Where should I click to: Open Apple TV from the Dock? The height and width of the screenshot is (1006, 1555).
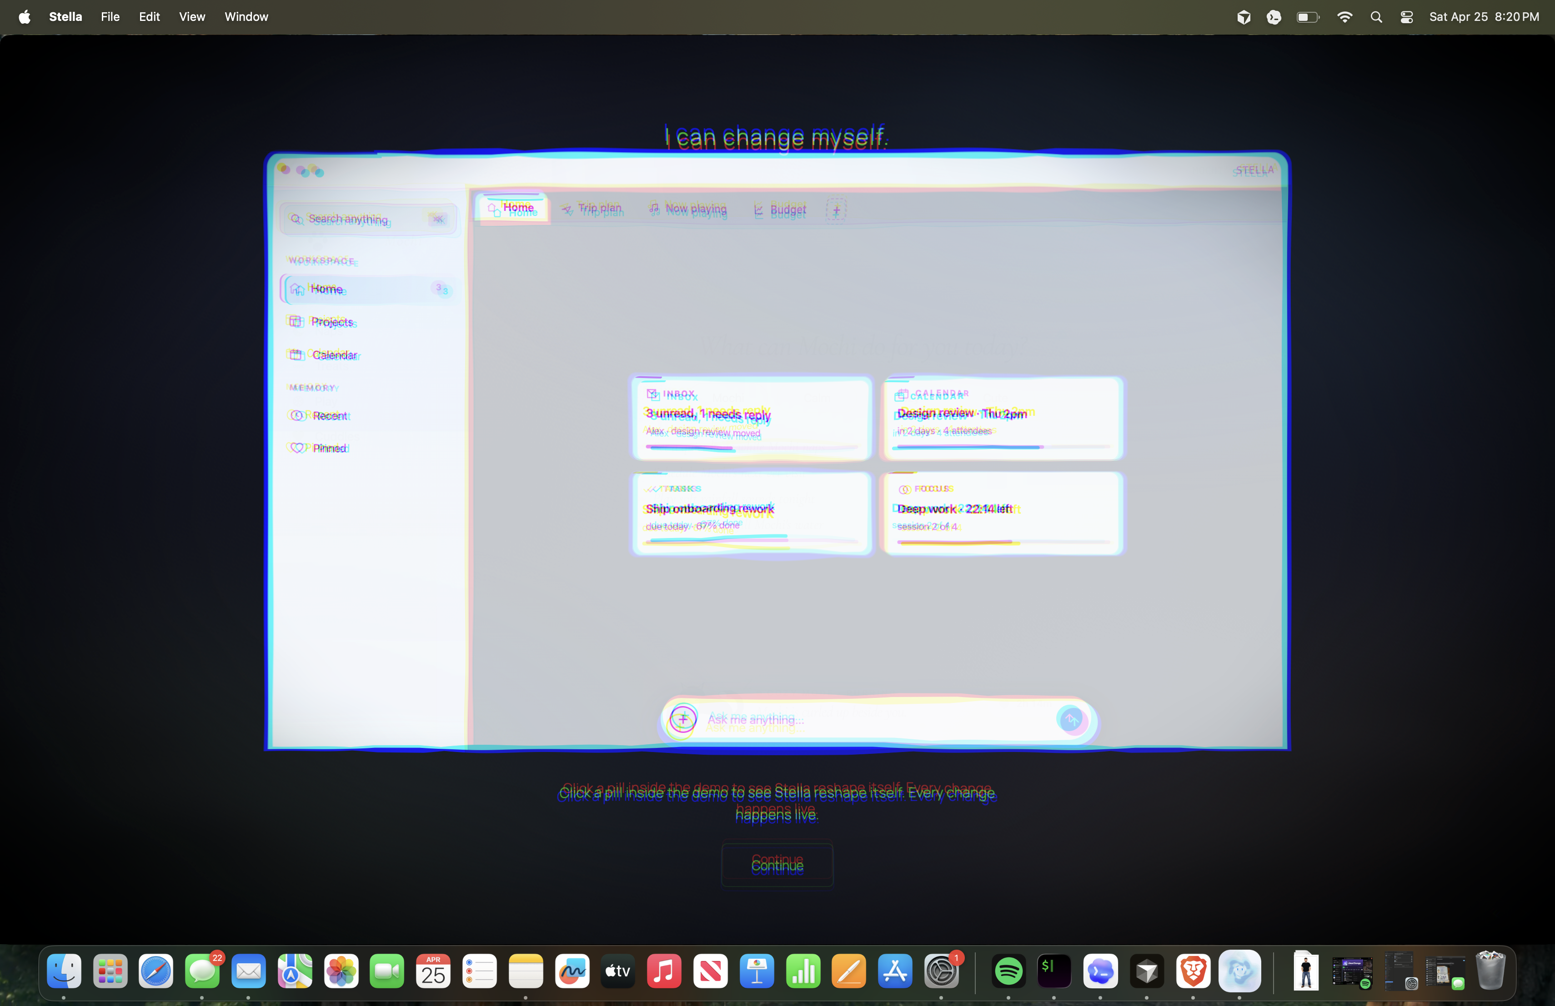point(618,971)
